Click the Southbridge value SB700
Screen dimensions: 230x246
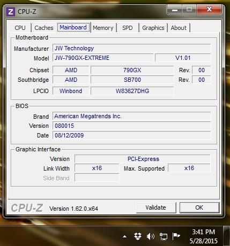pos(132,80)
